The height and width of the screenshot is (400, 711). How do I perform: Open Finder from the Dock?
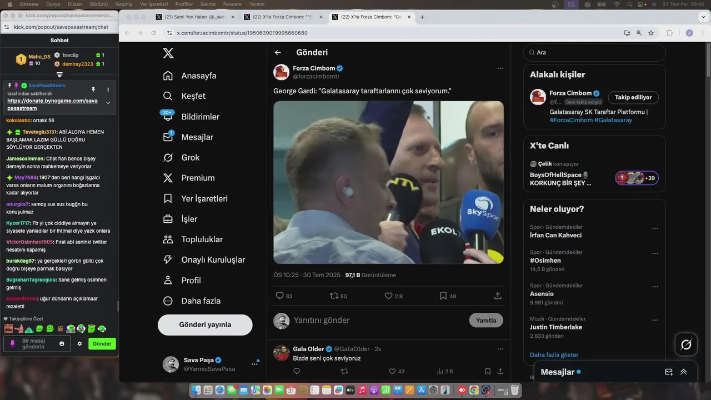pyautogui.click(x=196, y=391)
